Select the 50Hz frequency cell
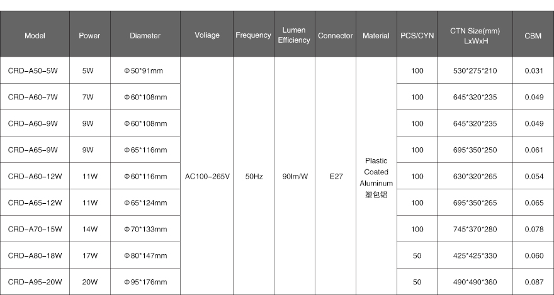Image resolution: width=554 pixels, height=295 pixels. [254, 176]
